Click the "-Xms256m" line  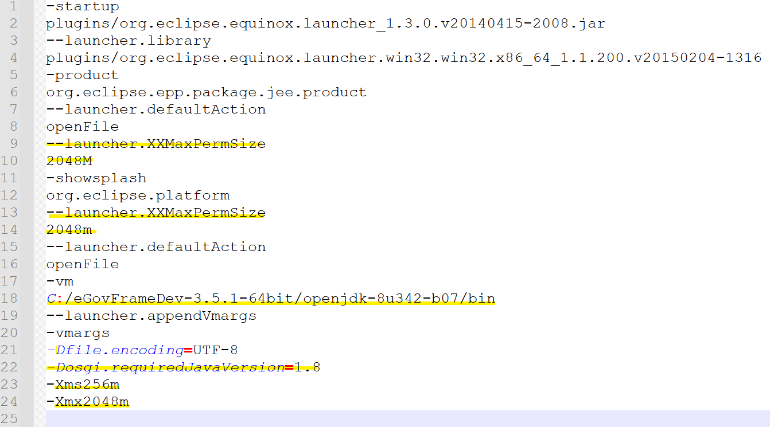83,385
